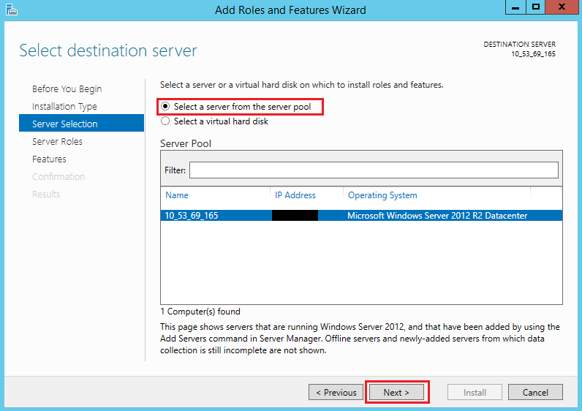Sort servers by Name column
The height and width of the screenshot is (411, 582).
[x=177, y=195]
